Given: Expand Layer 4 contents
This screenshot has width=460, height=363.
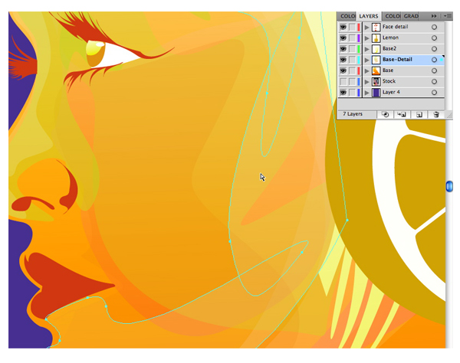Looking at the screenshot, I should click(x=366, y=93).
